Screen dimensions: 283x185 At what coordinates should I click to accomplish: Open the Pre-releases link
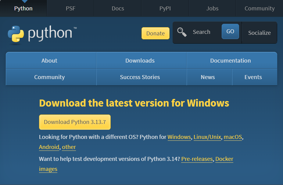coord(197,159)
